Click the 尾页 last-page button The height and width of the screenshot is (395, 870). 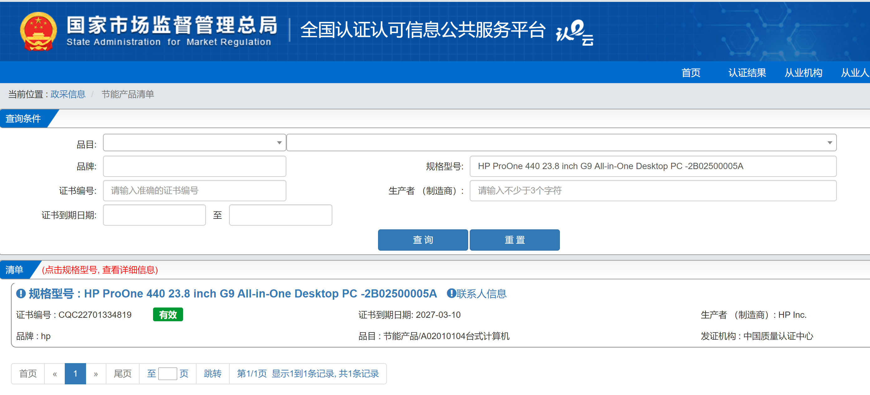(123, 373)
